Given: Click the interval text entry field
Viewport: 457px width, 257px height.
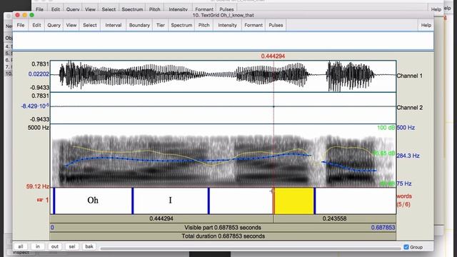Looking at the screenshot, I should 223,41.
